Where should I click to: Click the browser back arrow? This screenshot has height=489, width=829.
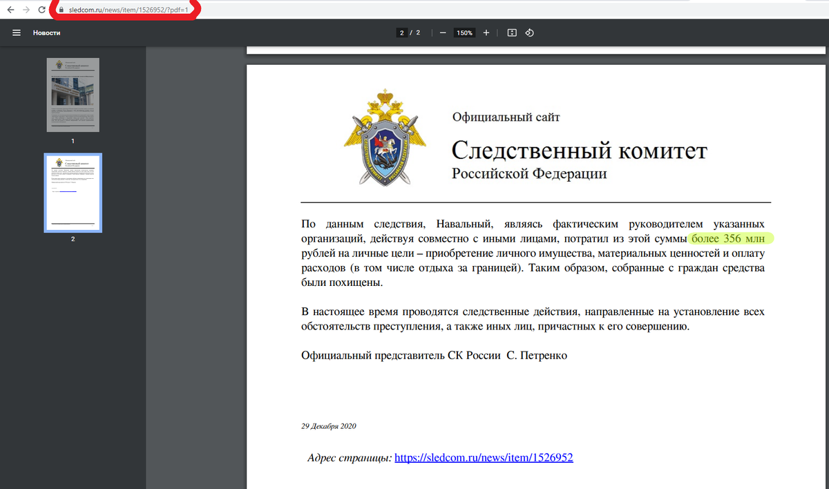point(10,10)
